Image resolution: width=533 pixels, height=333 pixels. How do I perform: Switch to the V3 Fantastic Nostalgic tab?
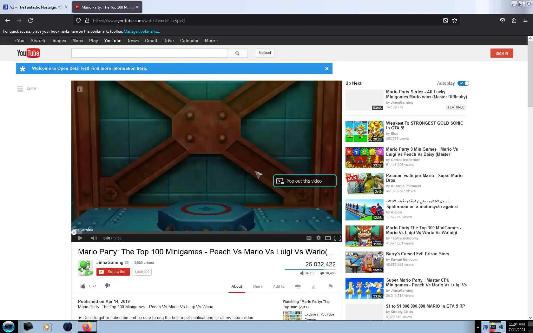(36, 7)
